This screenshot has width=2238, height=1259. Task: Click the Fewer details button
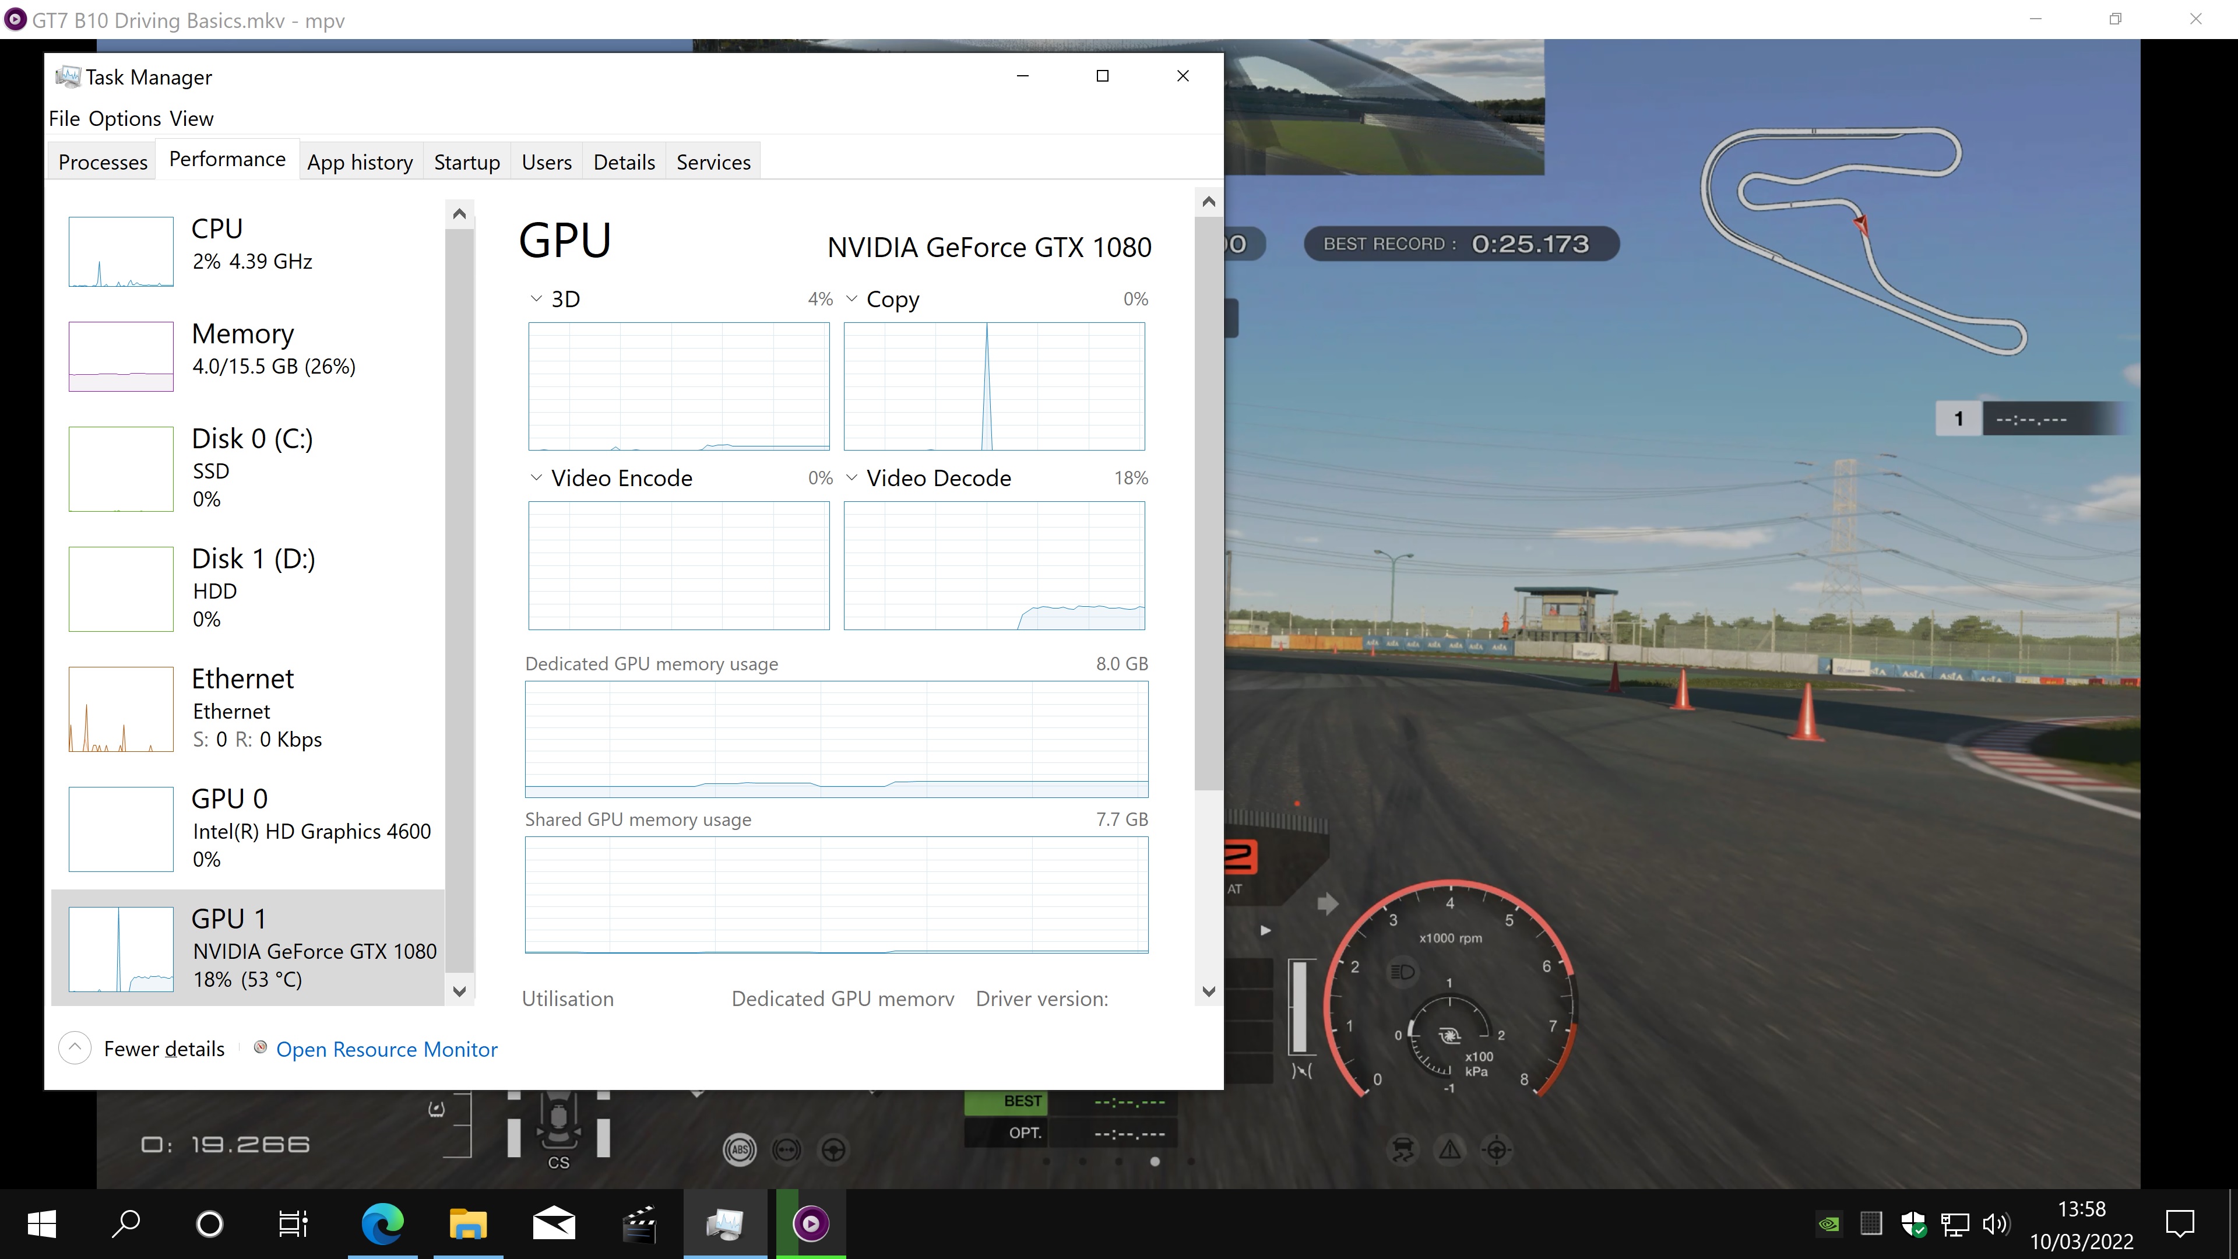pos(142,1048)
